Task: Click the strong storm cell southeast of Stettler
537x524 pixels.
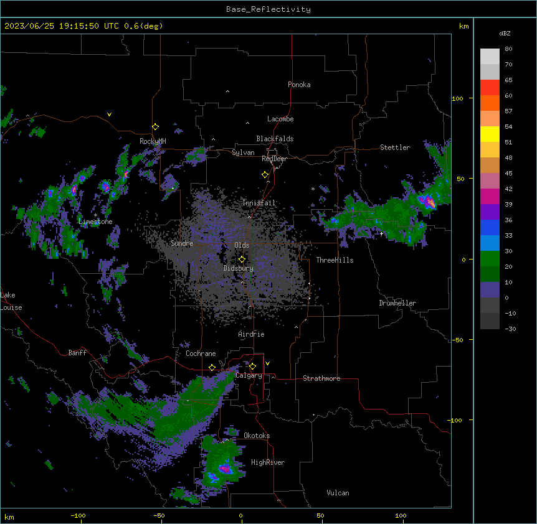Action: pos(427,201)
